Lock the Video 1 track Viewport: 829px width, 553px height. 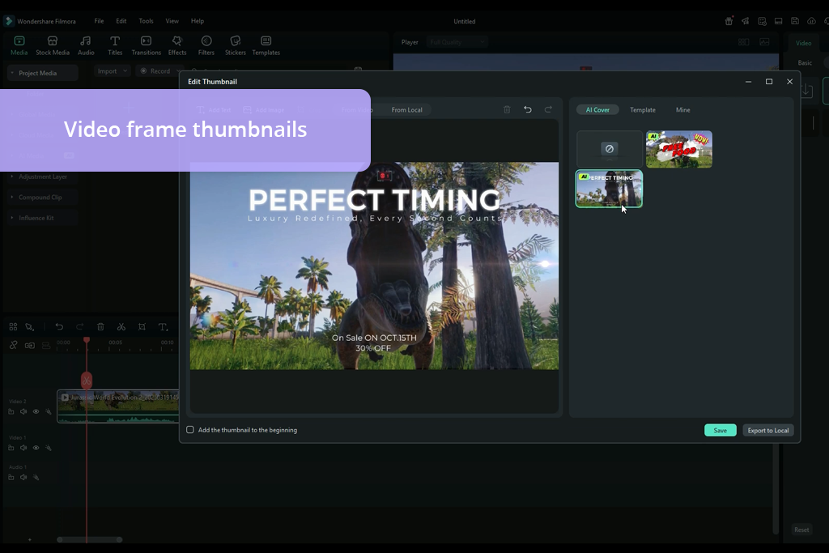11,448
